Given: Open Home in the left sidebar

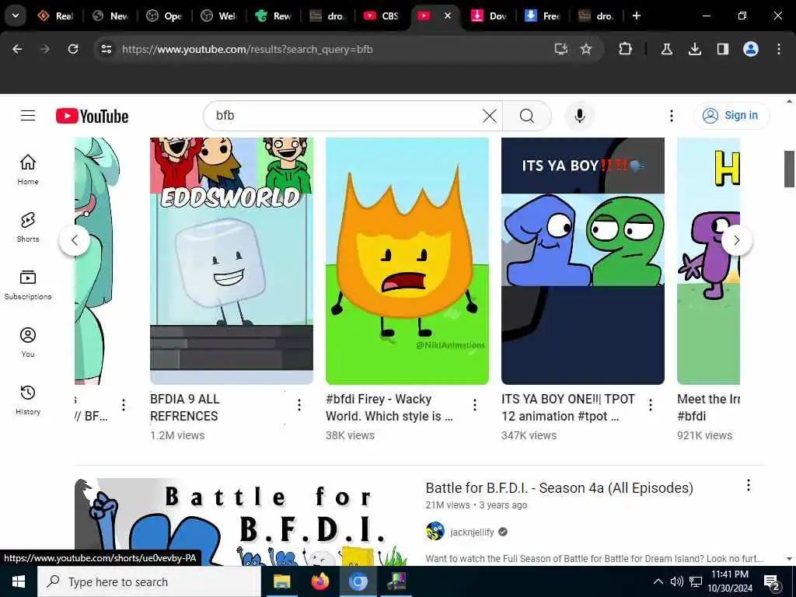Looking at the screenshot, I should click(28, 169).
